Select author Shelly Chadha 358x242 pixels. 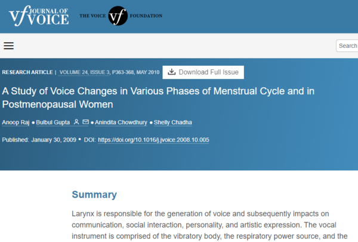point(173,122)
